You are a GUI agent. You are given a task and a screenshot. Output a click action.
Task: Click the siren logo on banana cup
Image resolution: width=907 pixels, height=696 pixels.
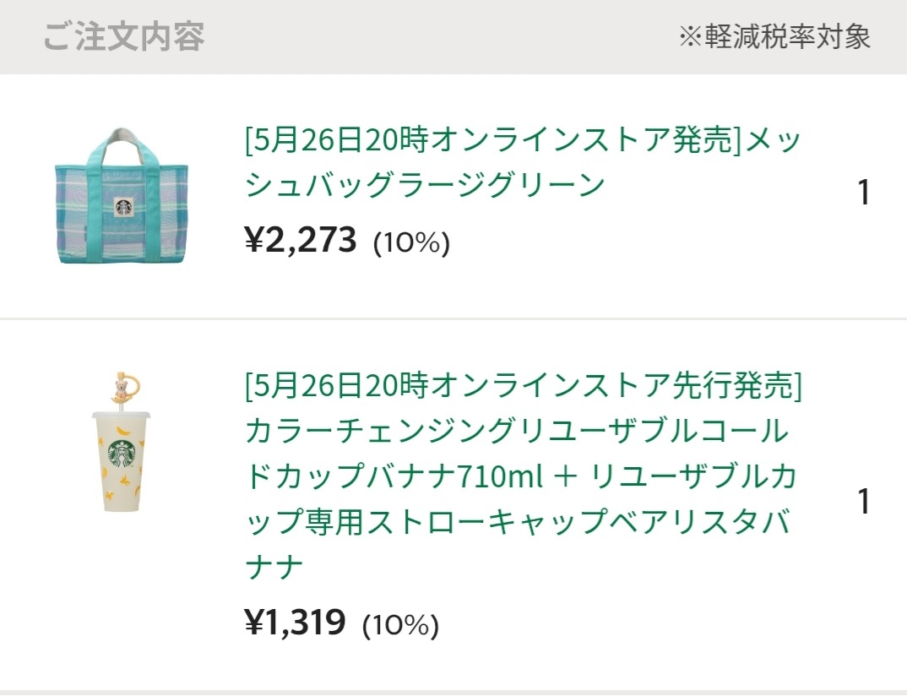(122, 455)
